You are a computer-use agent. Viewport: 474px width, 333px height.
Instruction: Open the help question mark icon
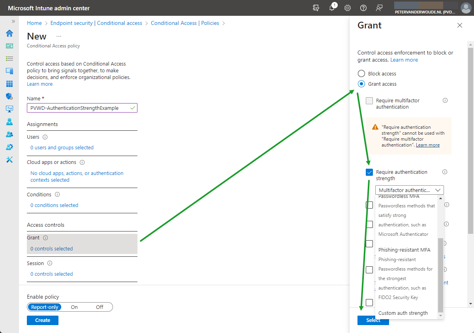pyautogui.click(x=363, y=8)
